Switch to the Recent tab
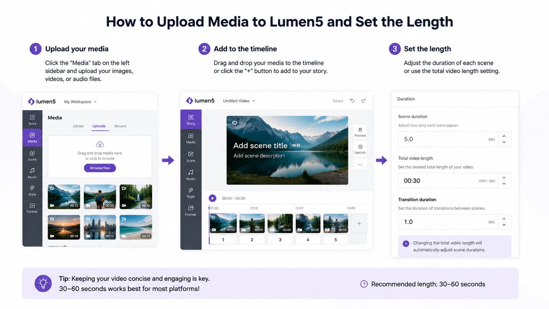549x309 pixels. [120, 126]
